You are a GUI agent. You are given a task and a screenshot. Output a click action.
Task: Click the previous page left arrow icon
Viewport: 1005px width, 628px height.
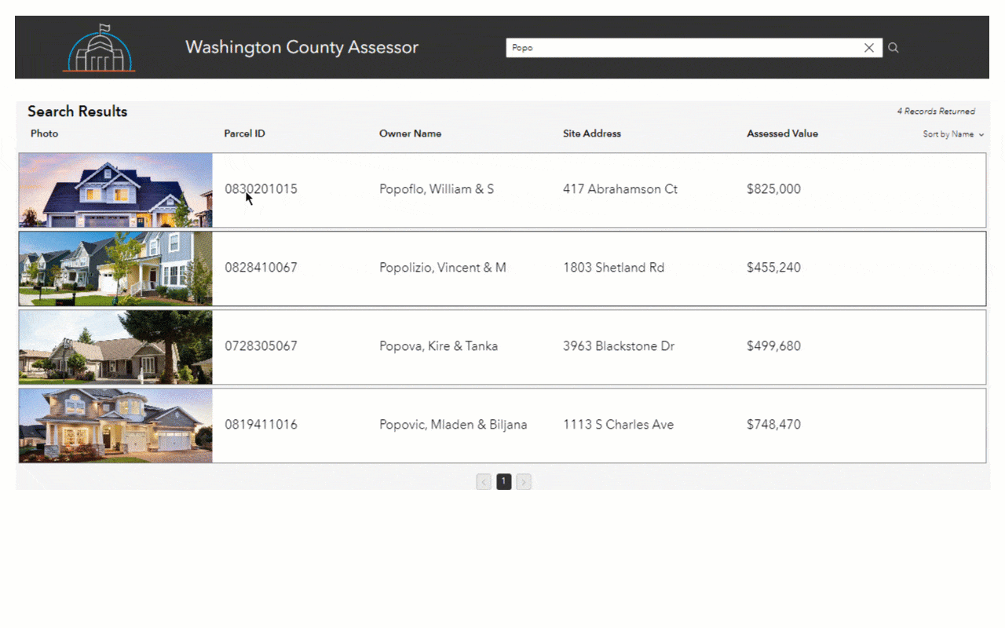tap(484, 481)
